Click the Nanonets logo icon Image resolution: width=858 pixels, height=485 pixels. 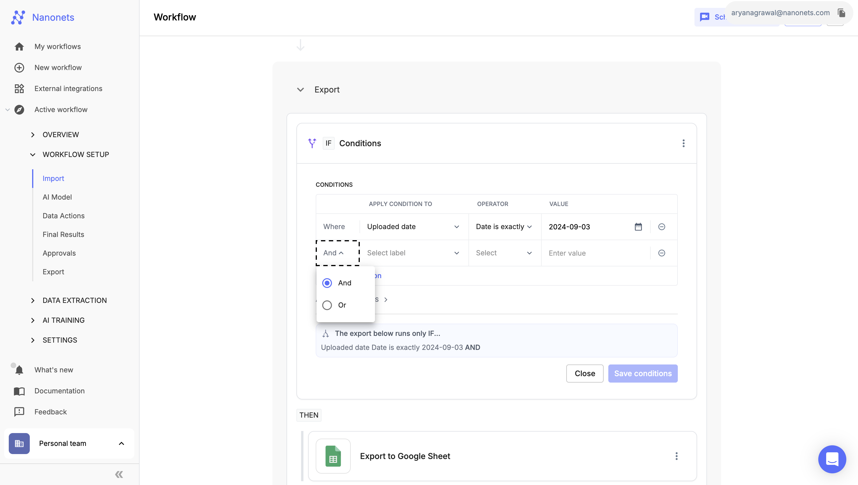18,17
